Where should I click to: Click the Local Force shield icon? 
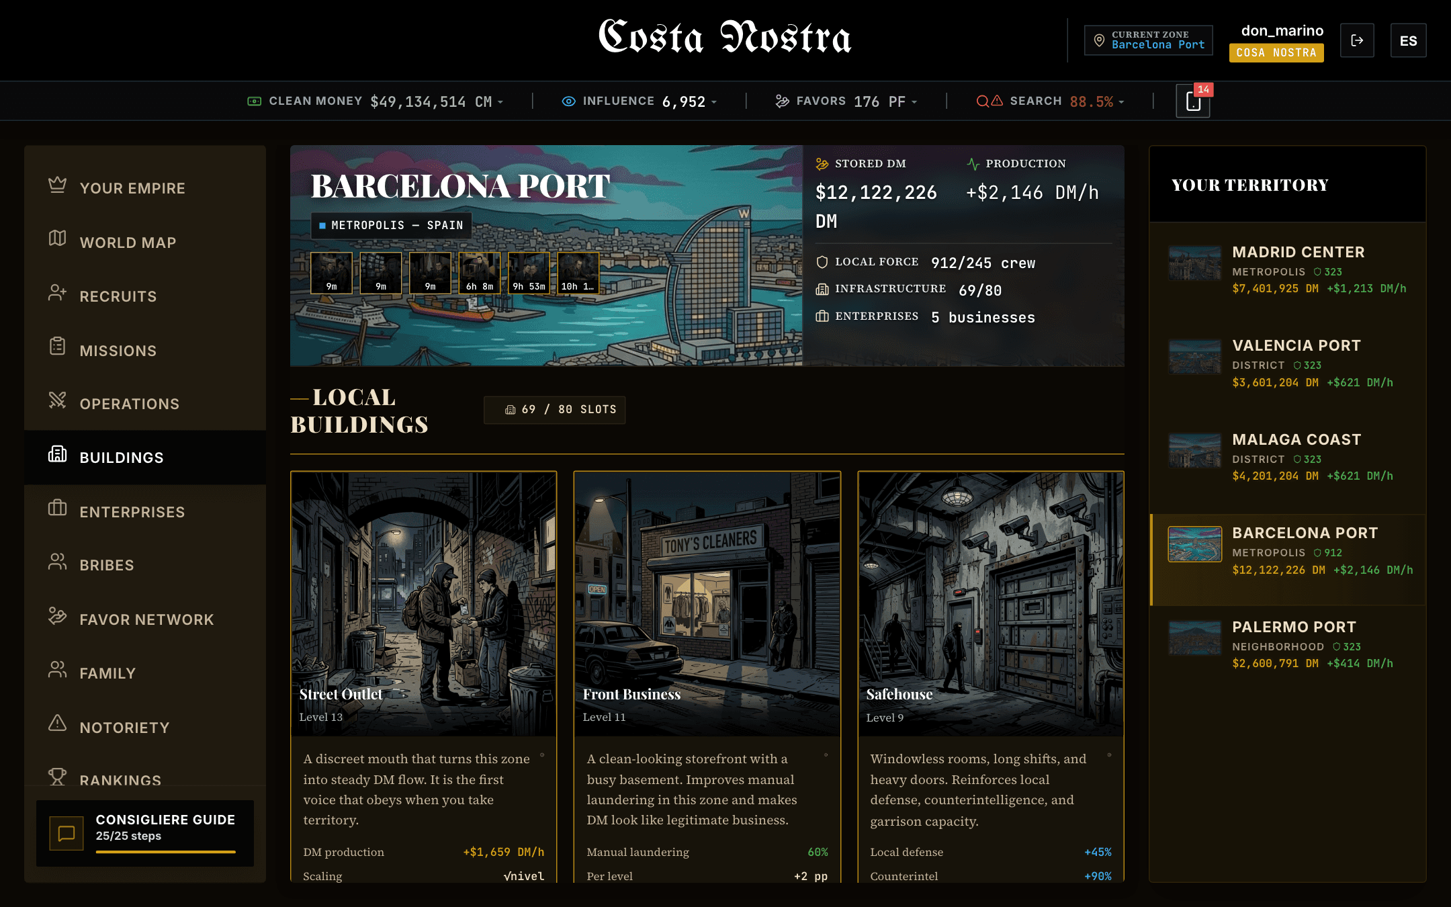[822, 262]
